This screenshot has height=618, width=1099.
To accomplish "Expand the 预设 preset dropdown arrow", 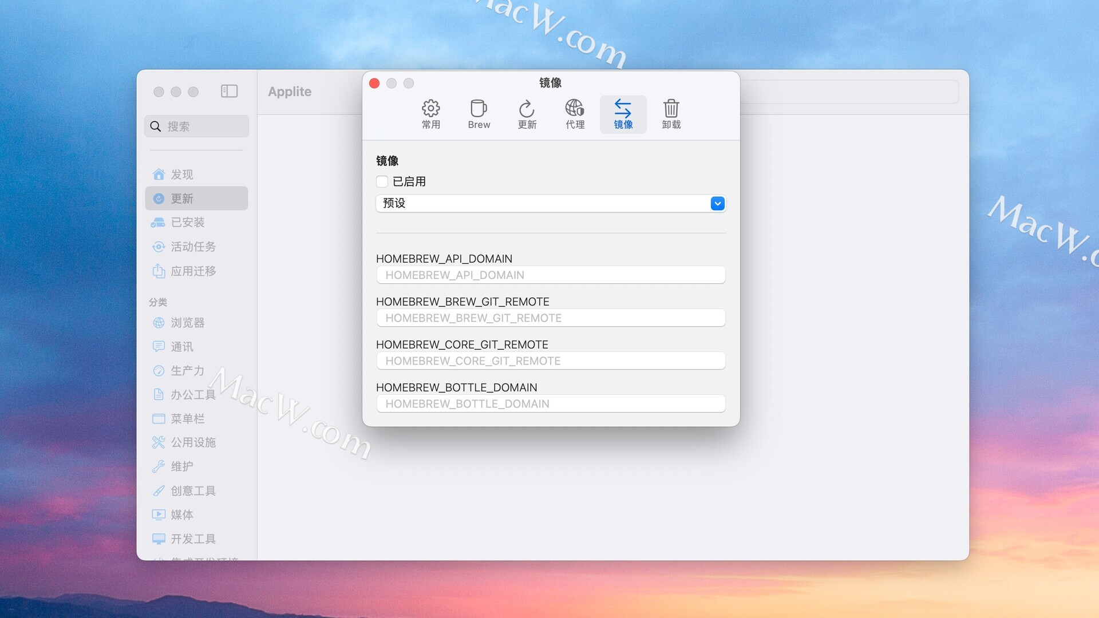I will pyautogui.click(x=717, y=204).
